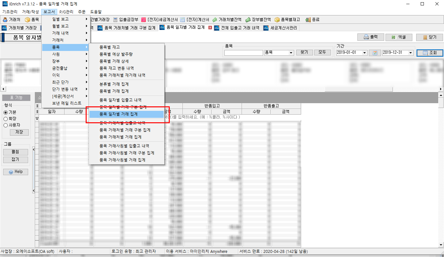Image resolution: width=444 pixels, height=257 pixels.
Task: Select the 사용자 format radio button
Action: (x=5, y=125)
